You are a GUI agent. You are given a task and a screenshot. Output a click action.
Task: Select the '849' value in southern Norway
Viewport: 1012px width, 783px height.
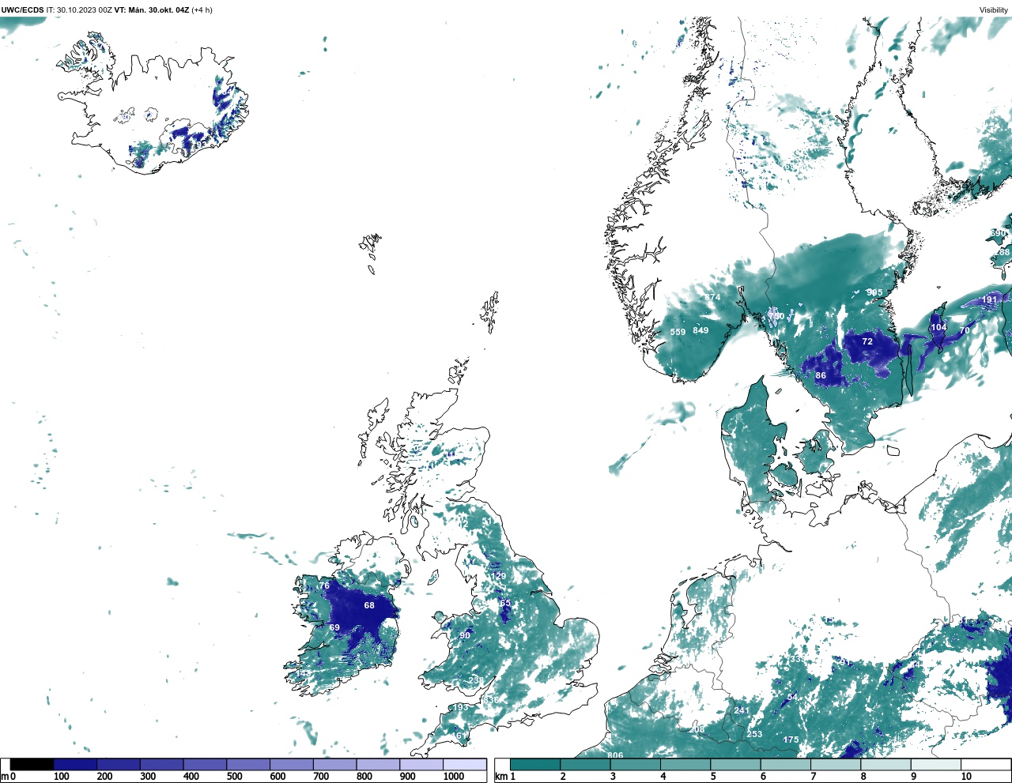700,330
